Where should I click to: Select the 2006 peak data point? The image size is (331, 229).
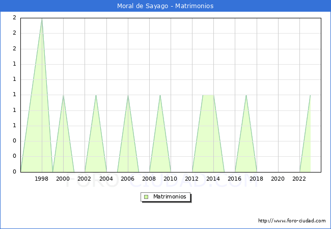point(128,95)
